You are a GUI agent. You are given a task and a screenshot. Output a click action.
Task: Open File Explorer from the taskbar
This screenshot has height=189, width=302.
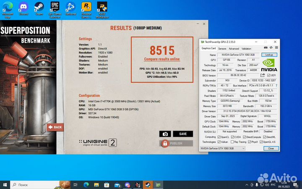[x=96, y=185]
